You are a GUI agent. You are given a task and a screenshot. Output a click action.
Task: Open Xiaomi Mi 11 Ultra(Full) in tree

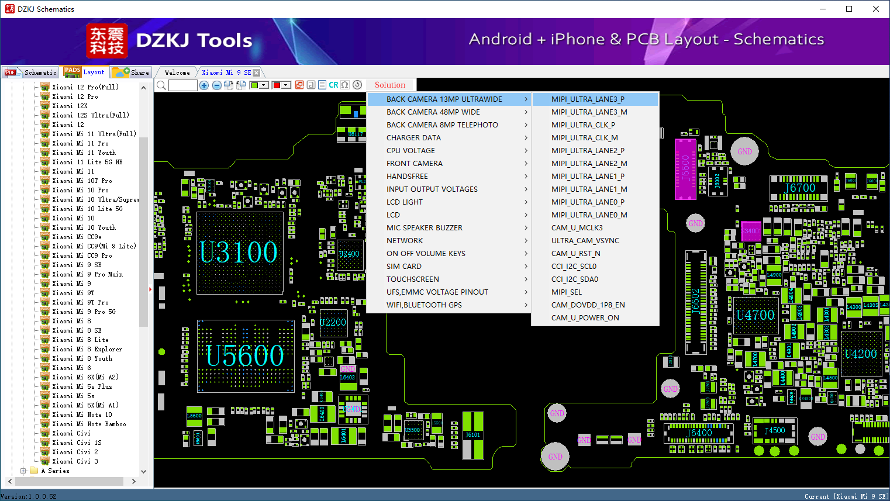pos(94,134)
